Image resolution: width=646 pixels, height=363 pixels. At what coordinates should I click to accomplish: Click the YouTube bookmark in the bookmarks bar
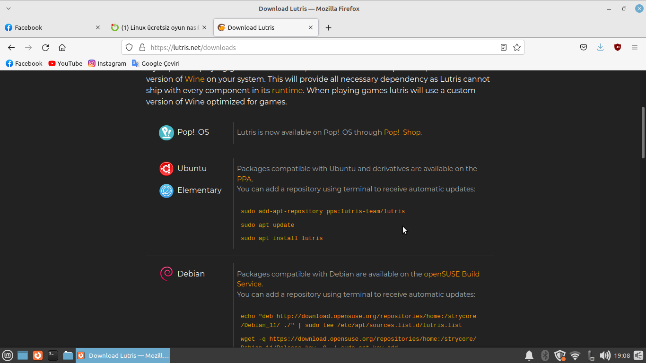tap(65, 63)
